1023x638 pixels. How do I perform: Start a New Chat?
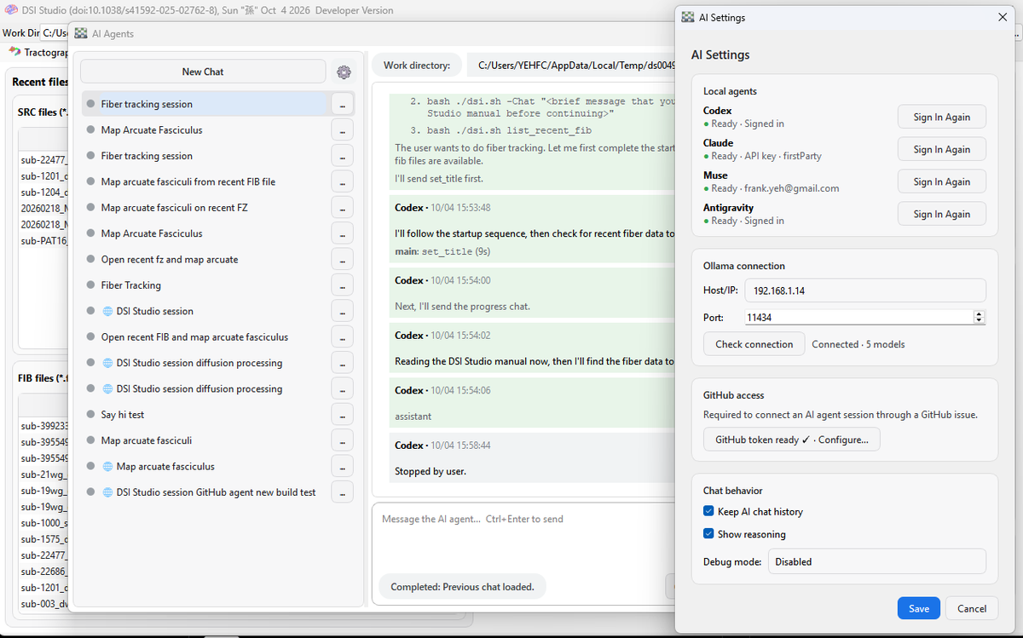point(203,72)
